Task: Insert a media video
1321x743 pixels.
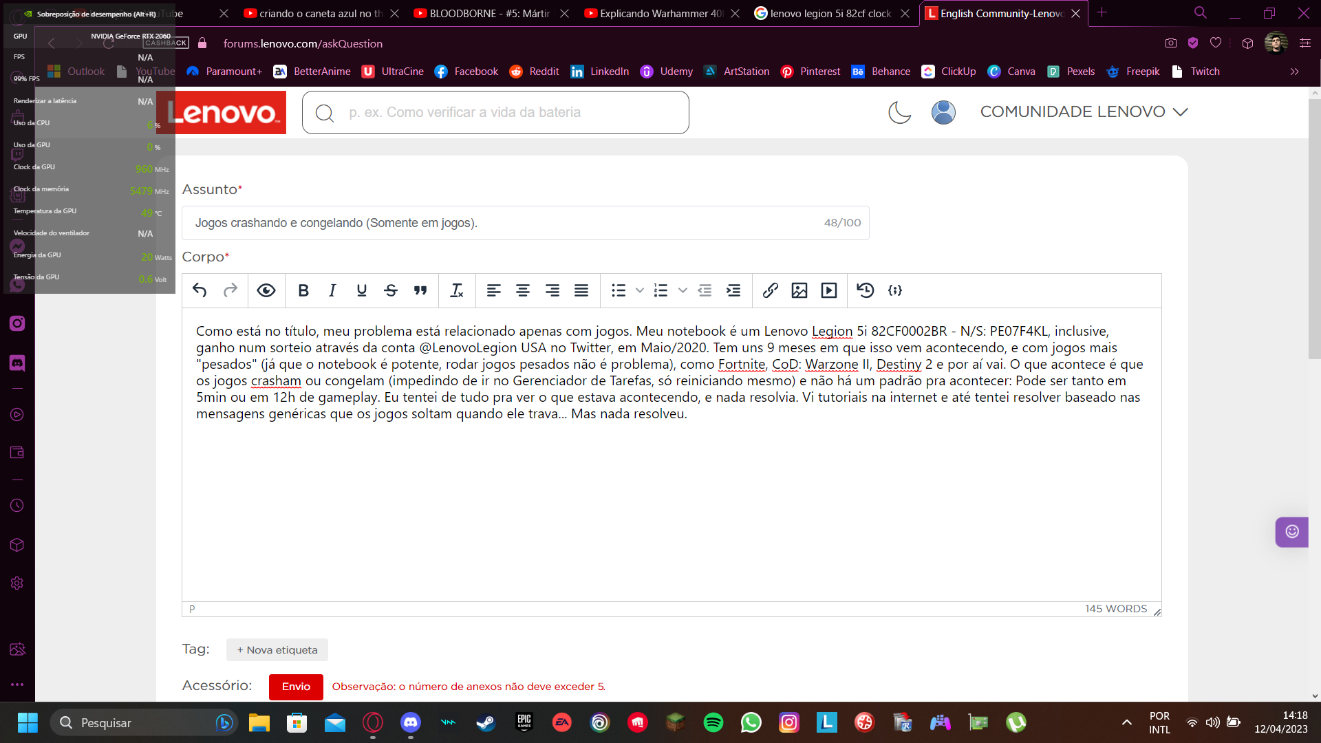Action: click(829, 290)
